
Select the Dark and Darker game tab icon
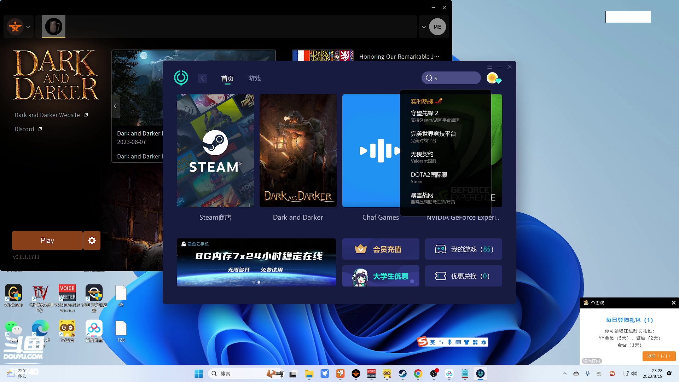coord(54,27)
